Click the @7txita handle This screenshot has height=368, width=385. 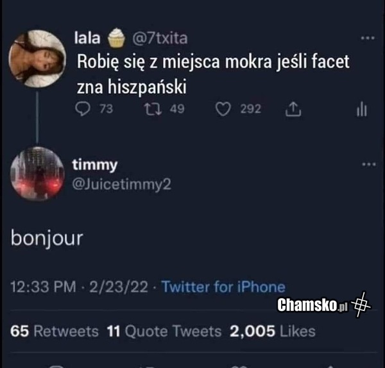160,38
